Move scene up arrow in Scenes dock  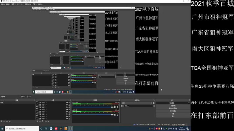(x=7, y=121)
